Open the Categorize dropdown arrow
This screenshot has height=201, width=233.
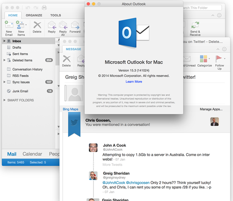[x=209, y=59]
